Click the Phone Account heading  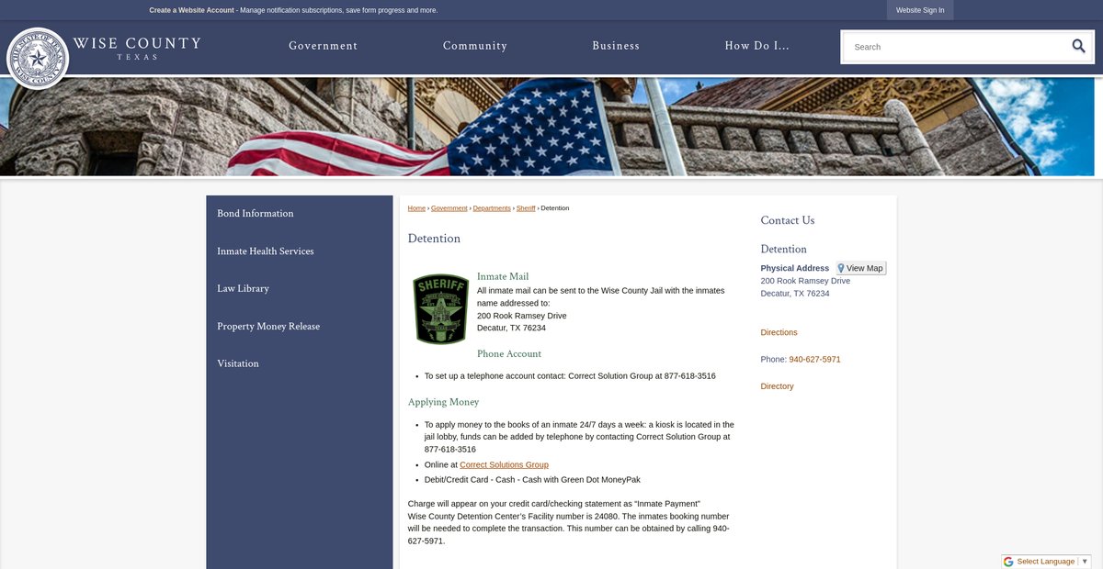click(509, 354)
